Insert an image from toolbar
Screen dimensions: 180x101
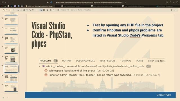click(x=47, y=10)
